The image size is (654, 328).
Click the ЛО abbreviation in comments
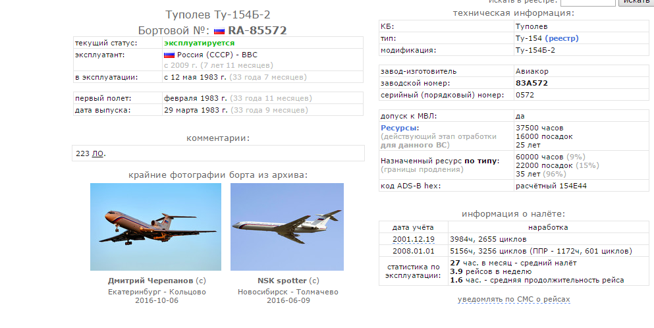[97, 153]
